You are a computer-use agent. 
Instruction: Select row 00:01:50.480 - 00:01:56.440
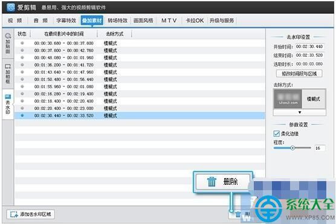pyautogui.click(x=140, y=80)
